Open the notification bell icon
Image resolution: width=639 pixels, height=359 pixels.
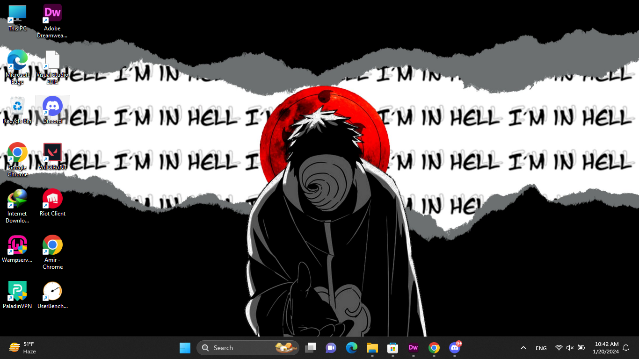click(626, 348)
